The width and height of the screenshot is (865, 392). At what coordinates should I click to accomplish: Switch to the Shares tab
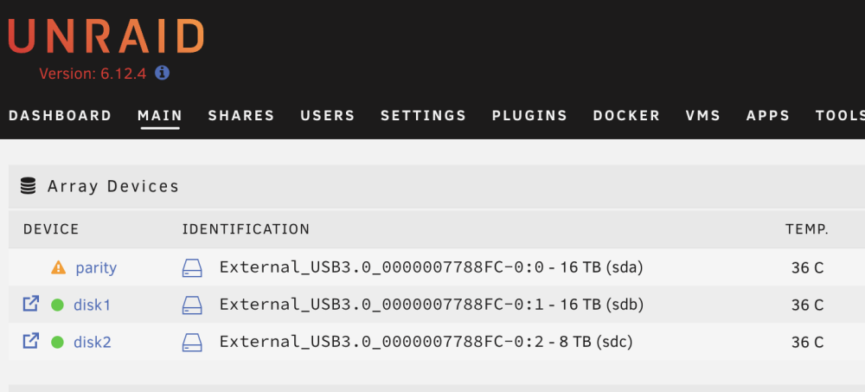(241, 115)
